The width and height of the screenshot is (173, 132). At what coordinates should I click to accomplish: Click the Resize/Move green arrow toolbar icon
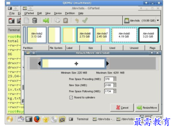pyautogui.click(x=46, y=21)
